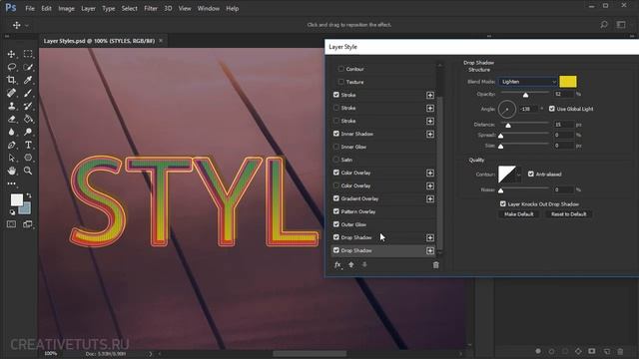Open the Filter menu
Image resolution: width=639 pixels, height=359 pixels.
[x=151, y=8]
